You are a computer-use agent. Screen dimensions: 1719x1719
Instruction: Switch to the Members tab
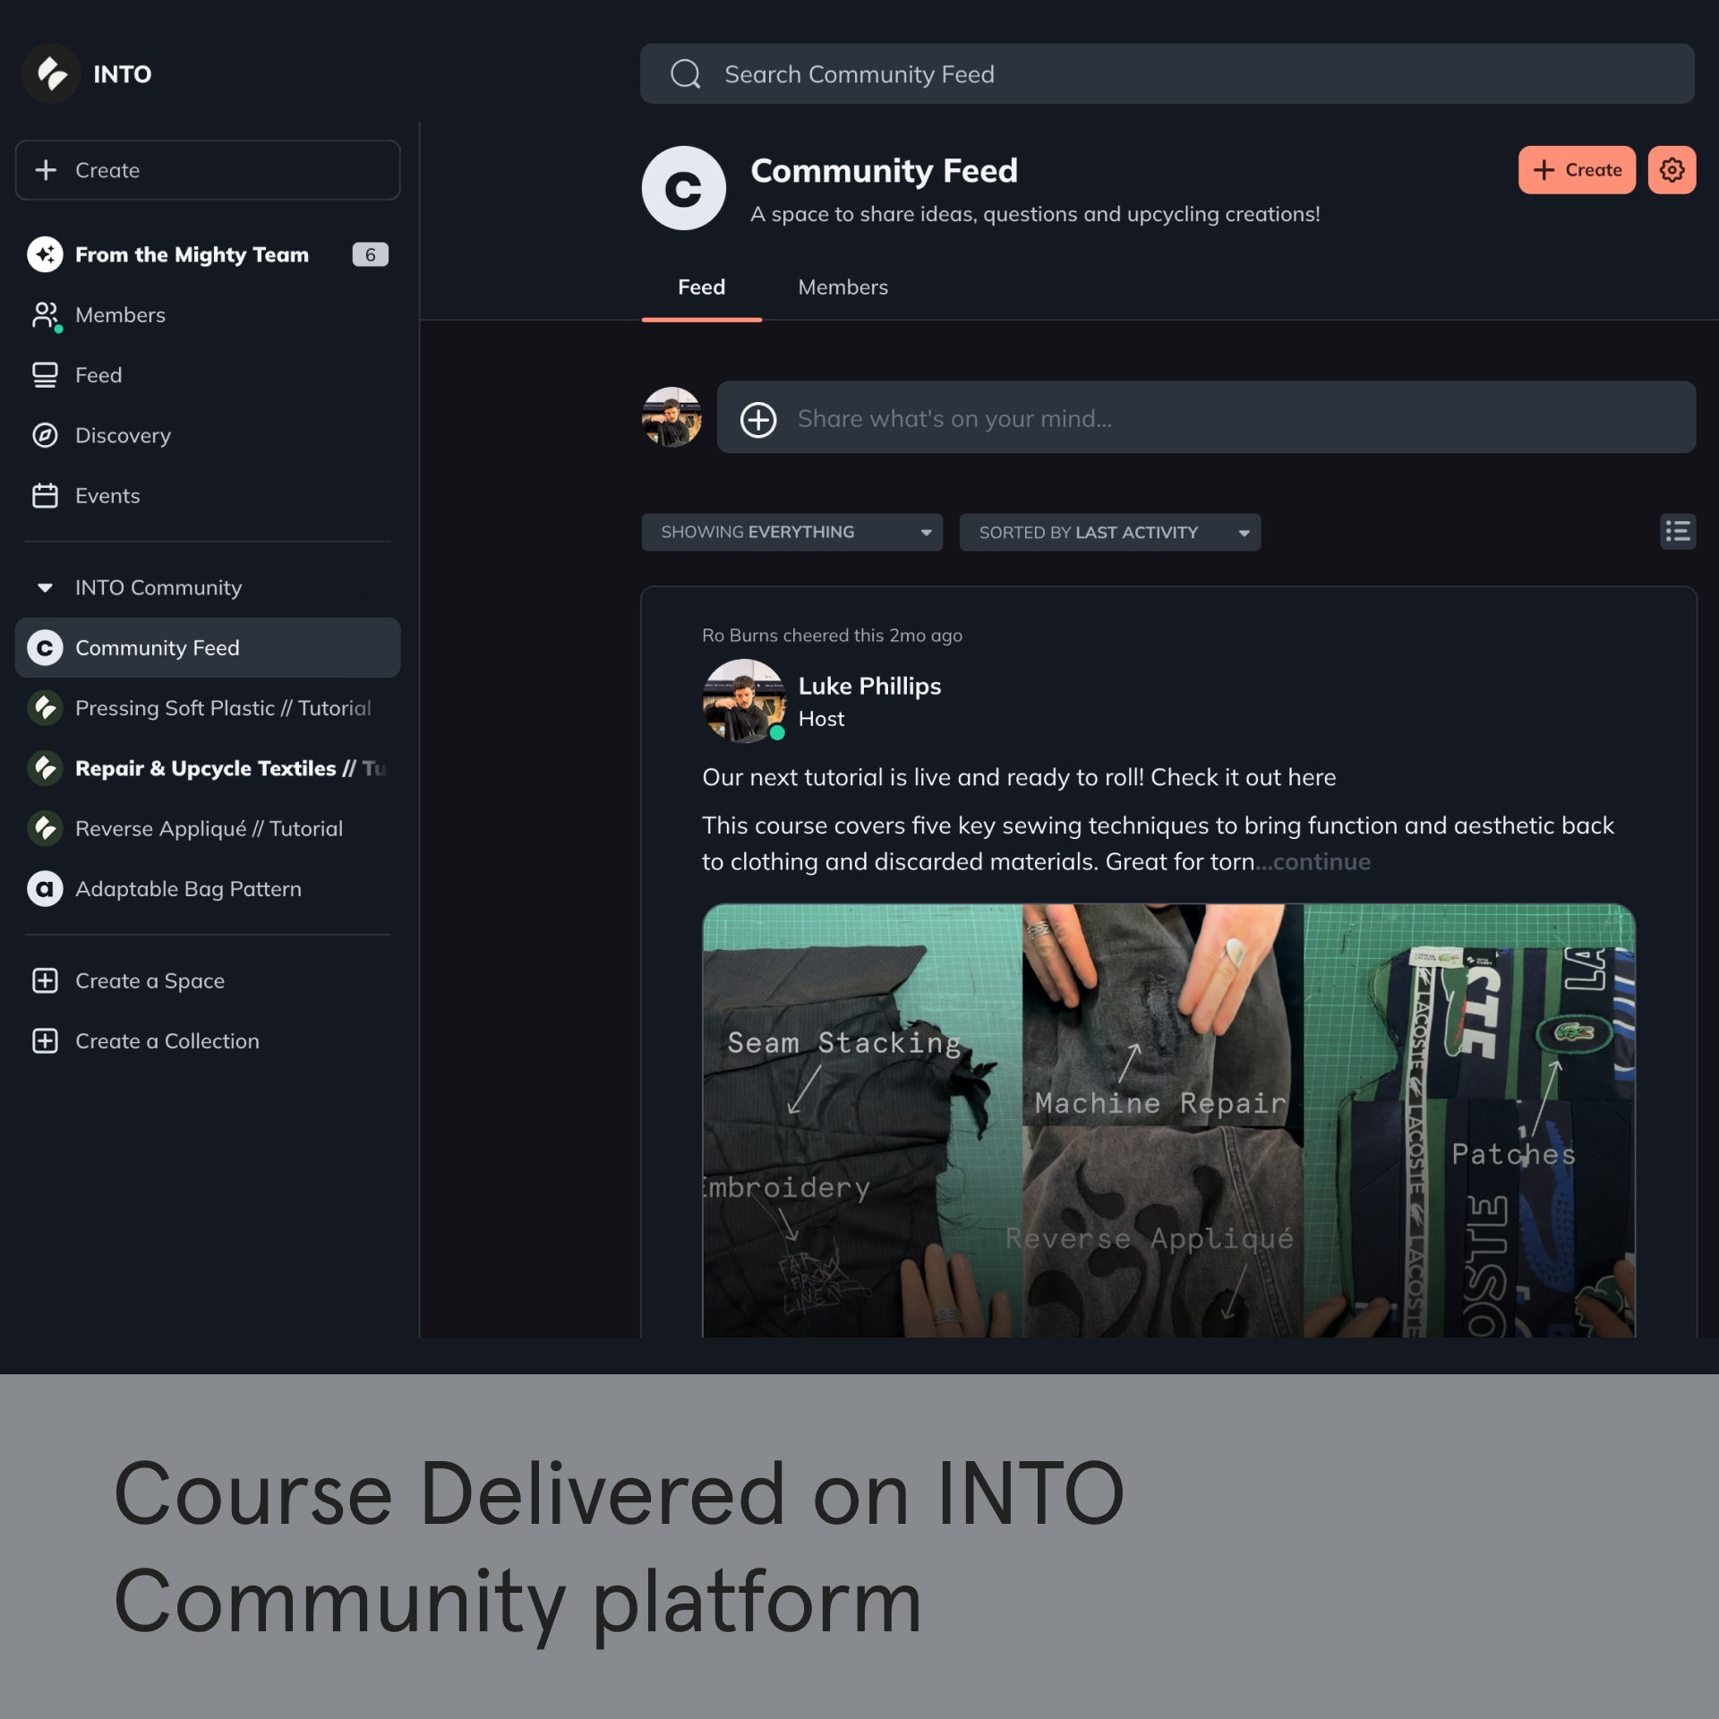(842, 287)
